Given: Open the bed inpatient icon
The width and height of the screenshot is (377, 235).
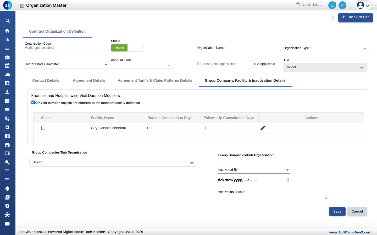Looking at the screenshot, I should tap(7, 74).
